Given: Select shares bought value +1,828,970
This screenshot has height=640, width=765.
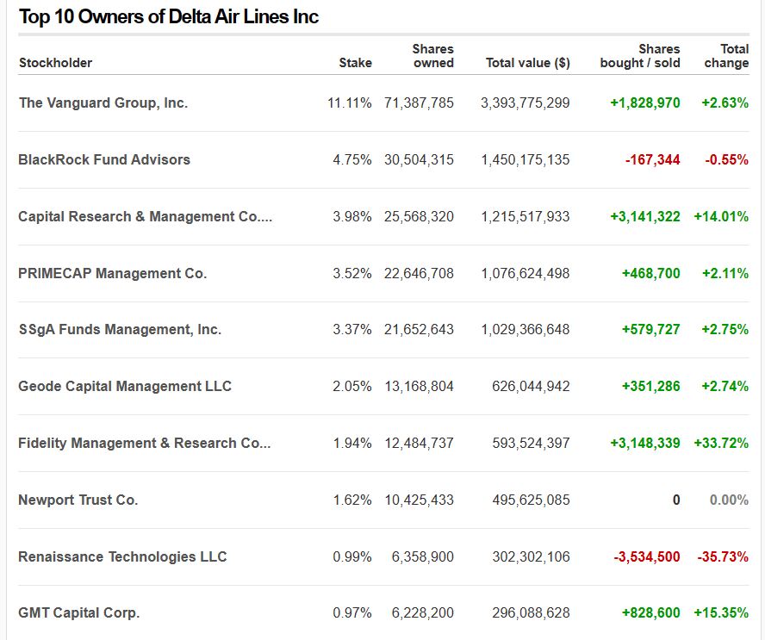Looking at the screenshot, I should pos(645,103).
